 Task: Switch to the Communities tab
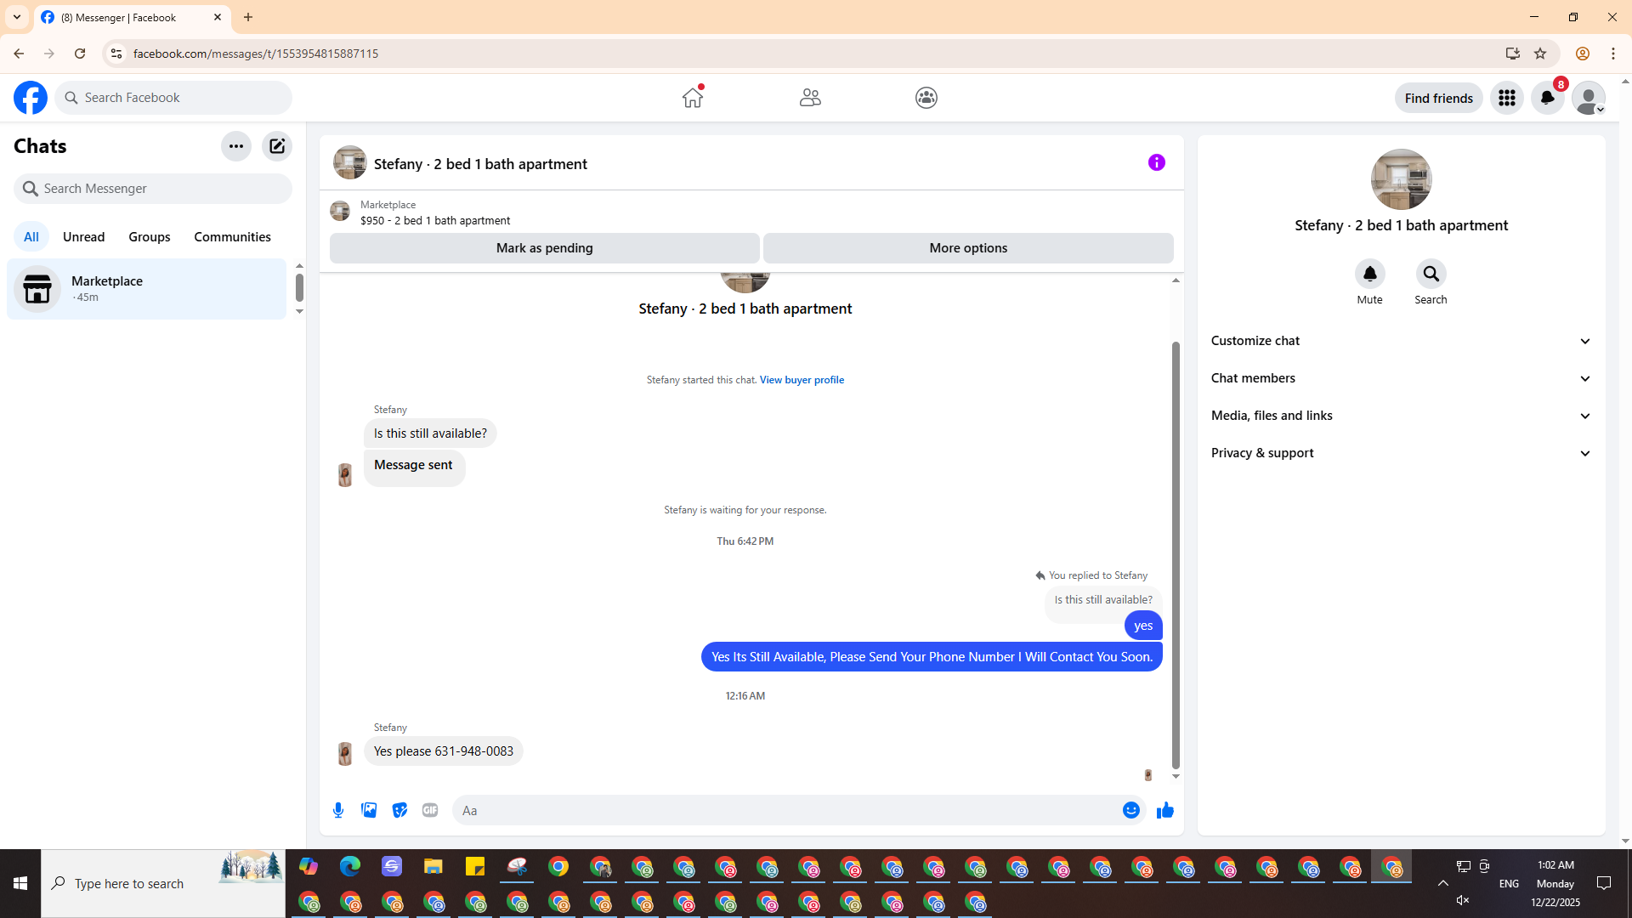click(233, 237)
